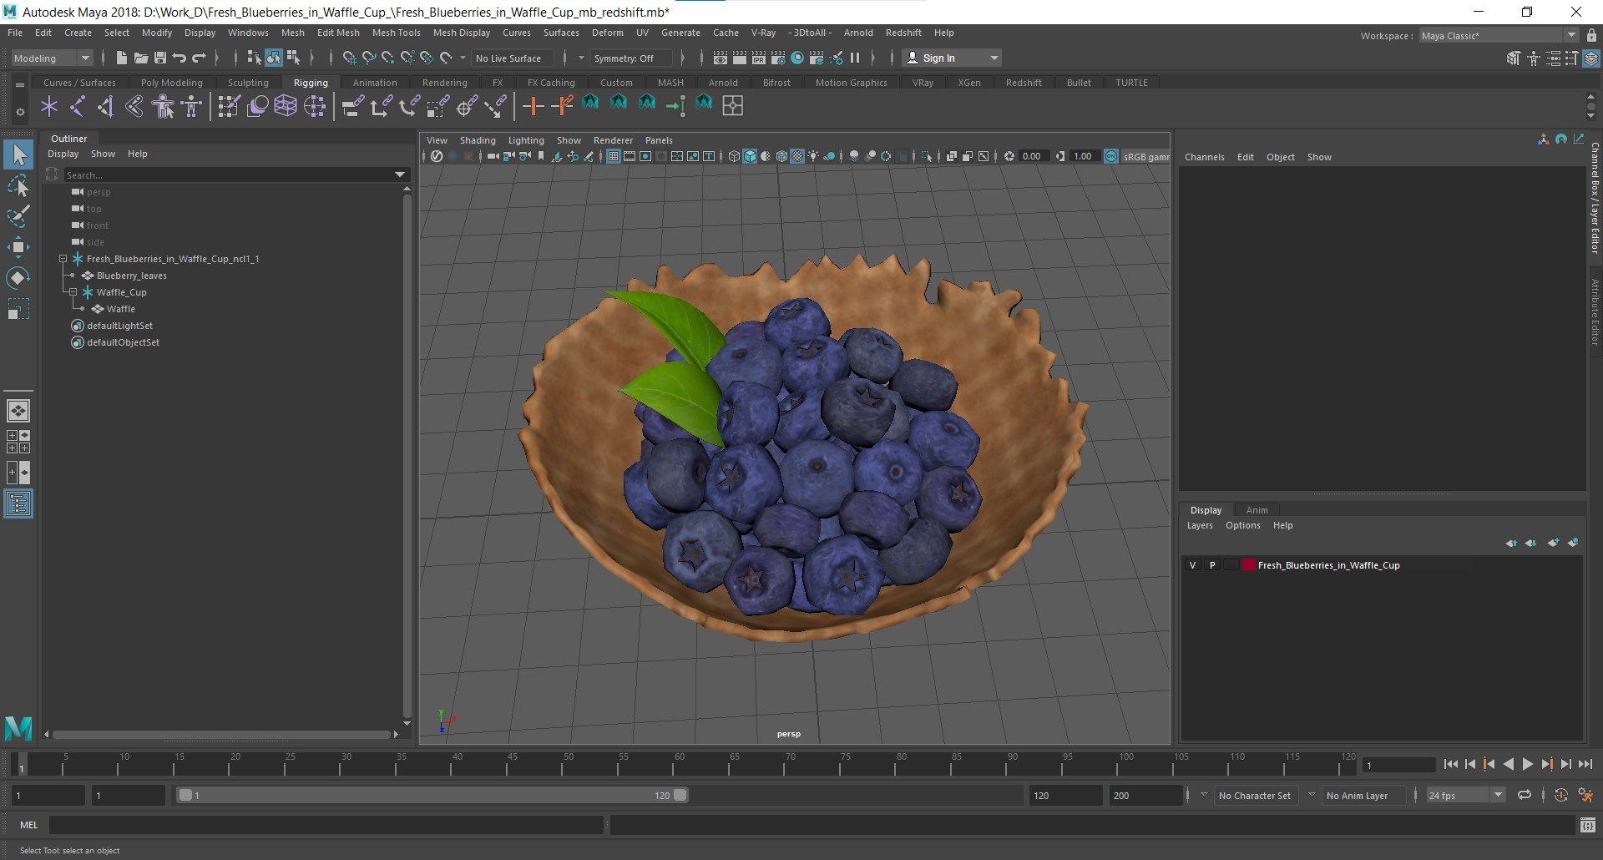Image resolution: width=1603 pixels, height=860 pixels.
Task: Click the Undo arrow icon
Action: 180,58
